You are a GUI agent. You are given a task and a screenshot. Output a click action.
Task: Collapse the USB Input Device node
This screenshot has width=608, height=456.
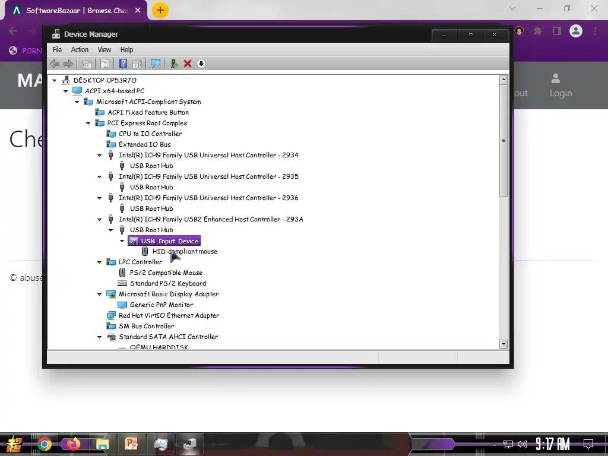(x=122, y=241)
